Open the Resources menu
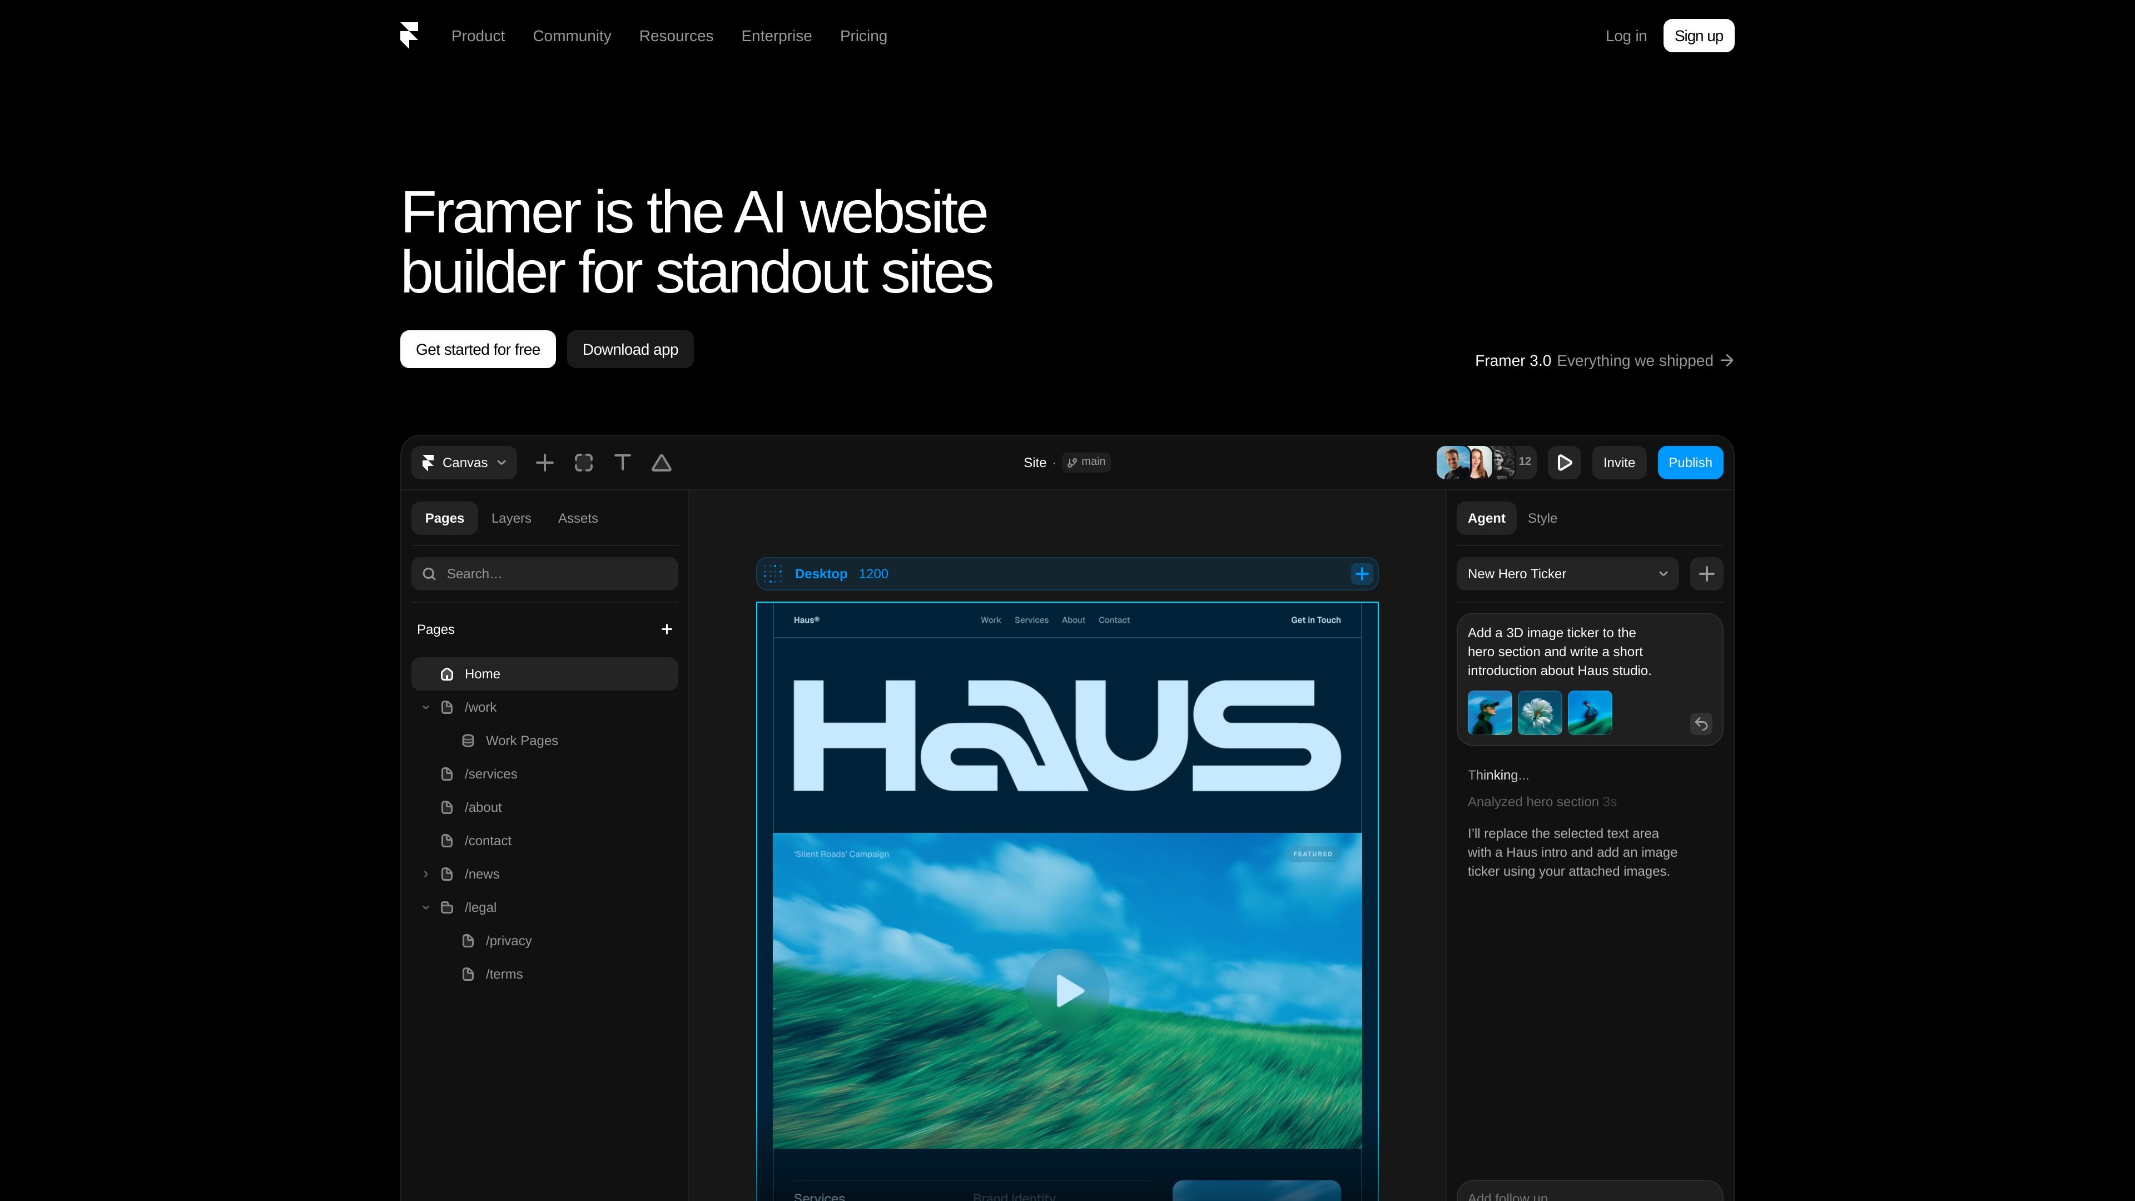 coord(676,36)
